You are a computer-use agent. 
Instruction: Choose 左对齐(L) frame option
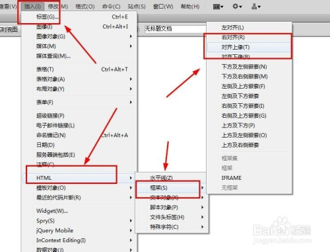(249, 28)
